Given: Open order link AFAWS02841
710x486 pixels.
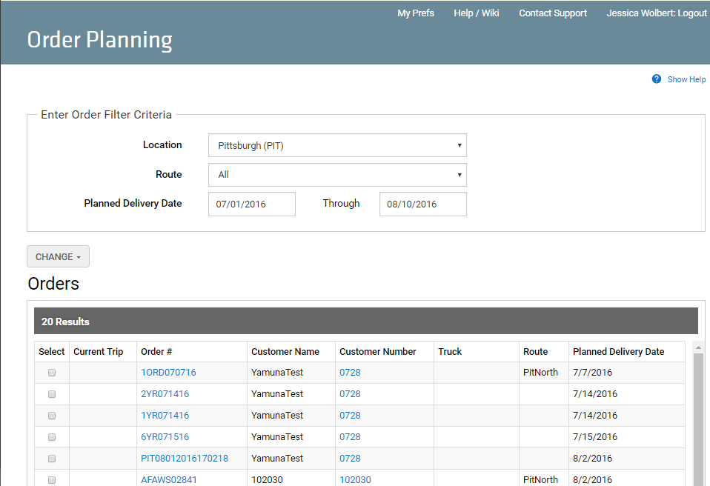Looking at the screenshot, I should [x=169, y=479].
